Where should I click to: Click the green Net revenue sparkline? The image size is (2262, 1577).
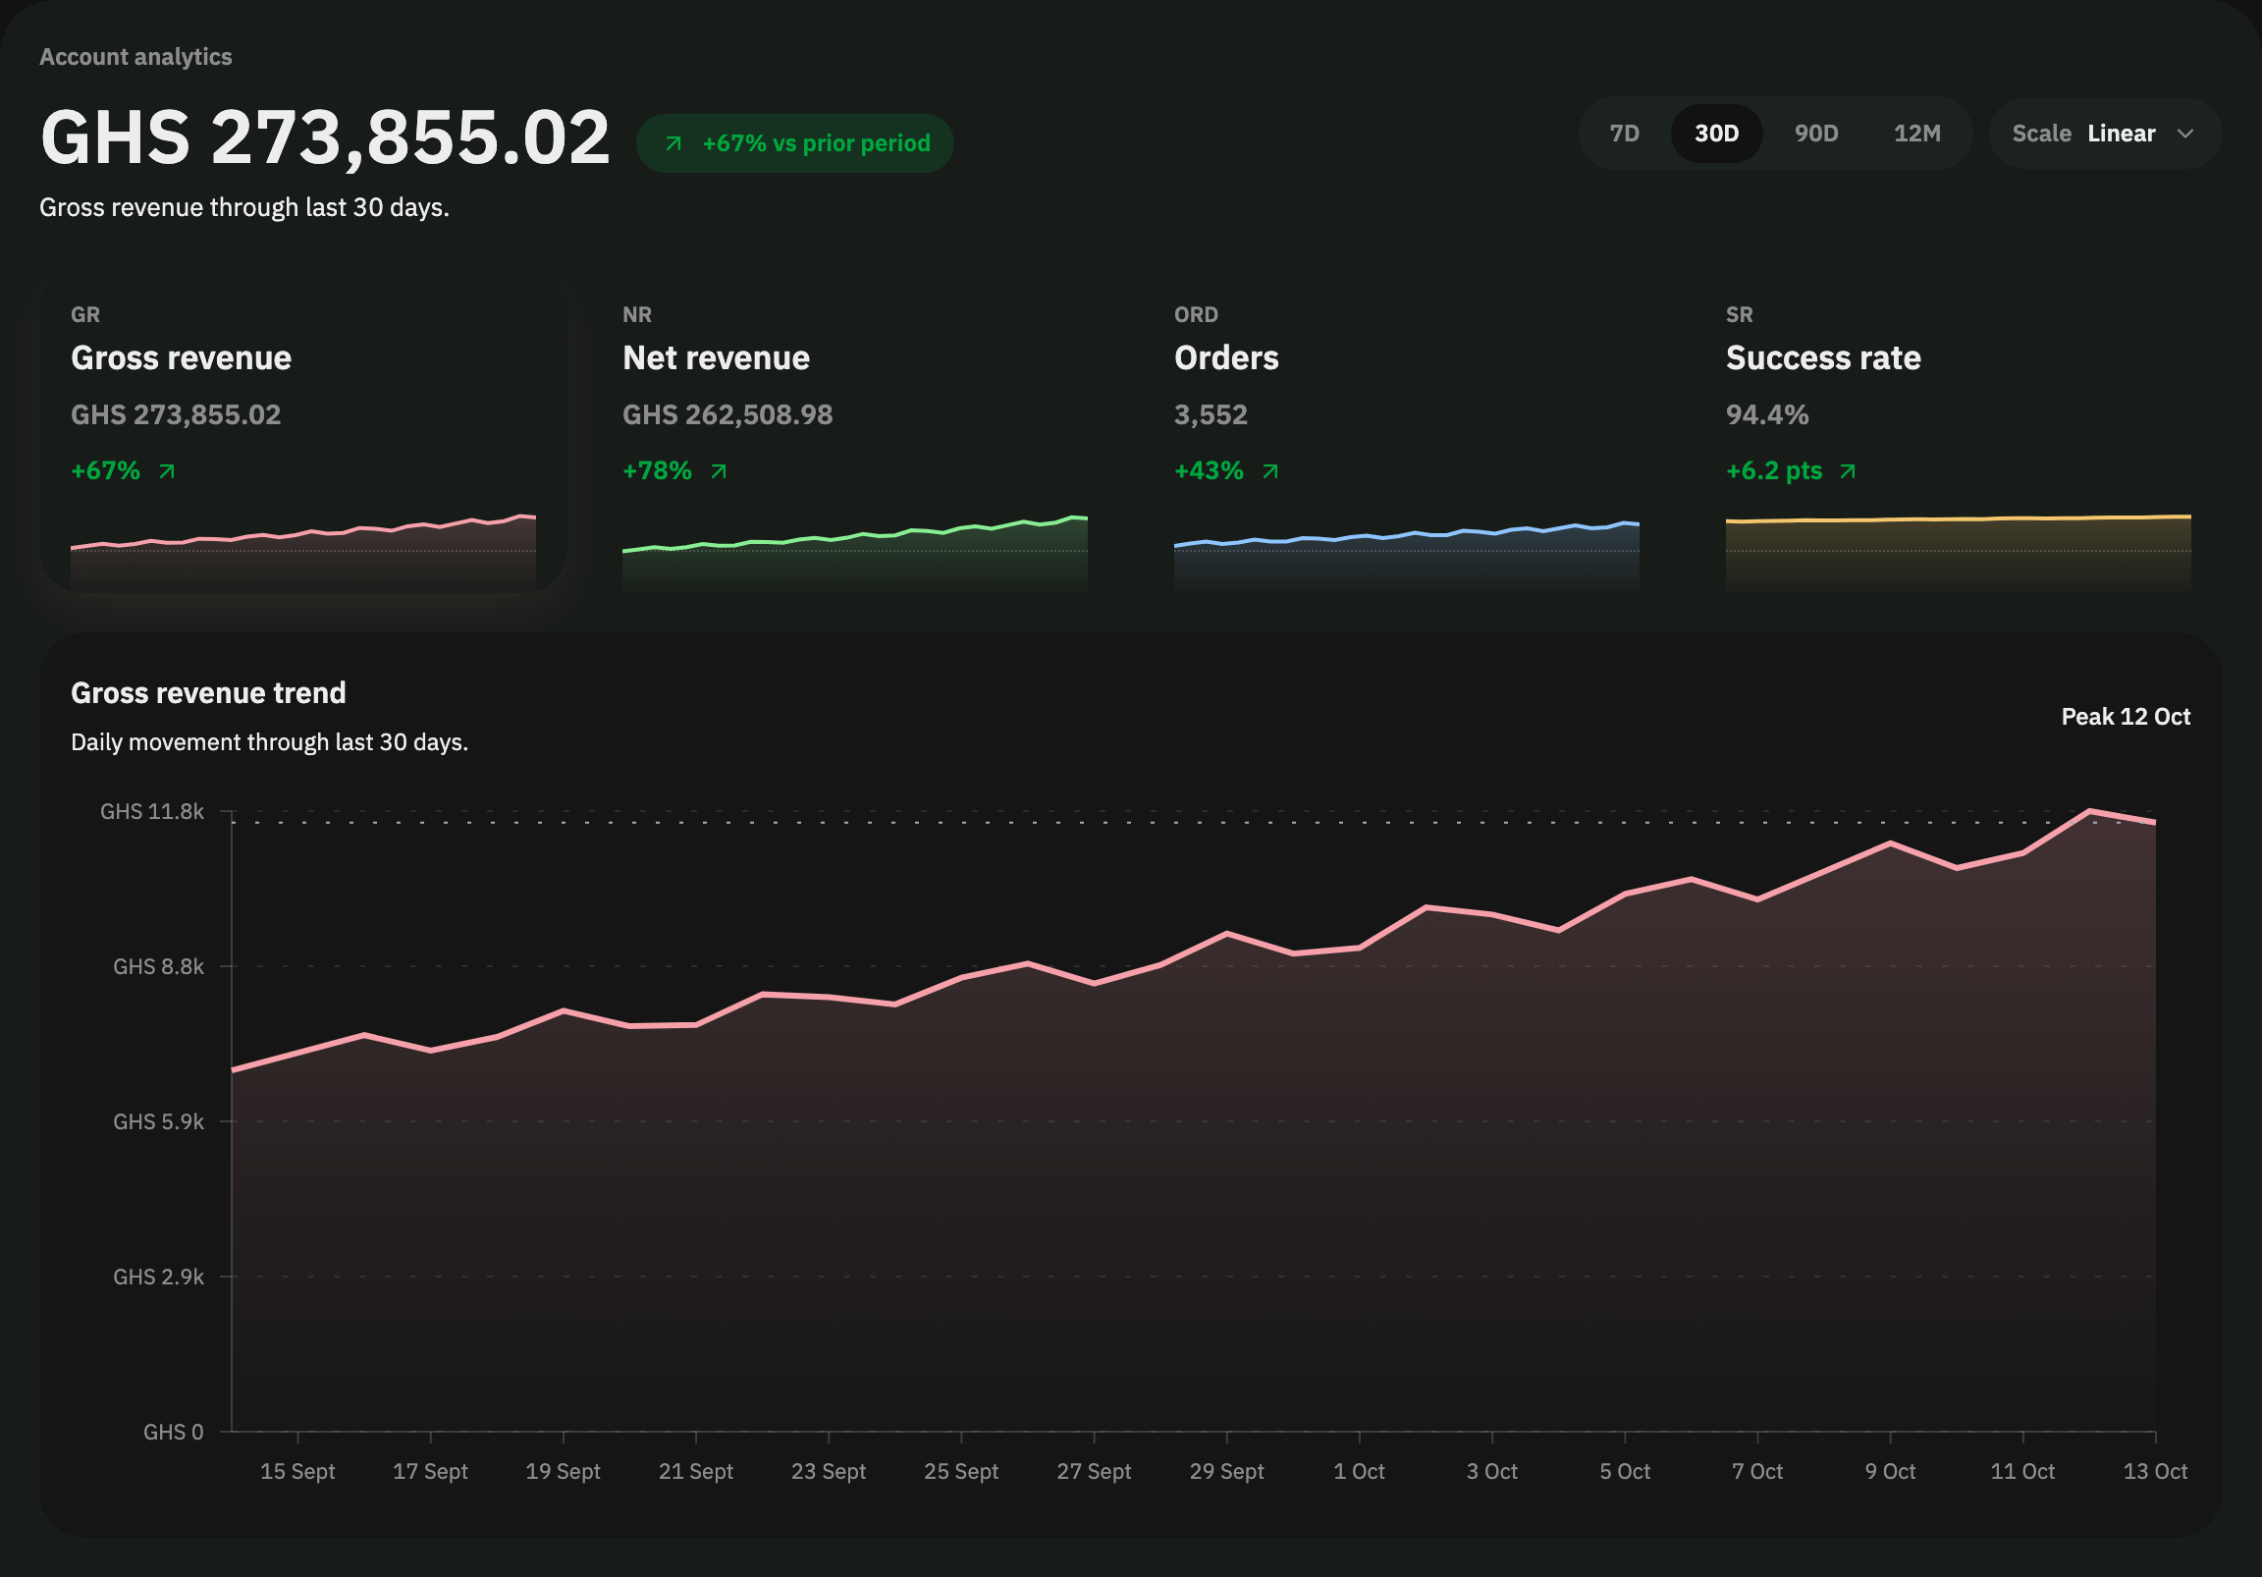pos(854,552)
